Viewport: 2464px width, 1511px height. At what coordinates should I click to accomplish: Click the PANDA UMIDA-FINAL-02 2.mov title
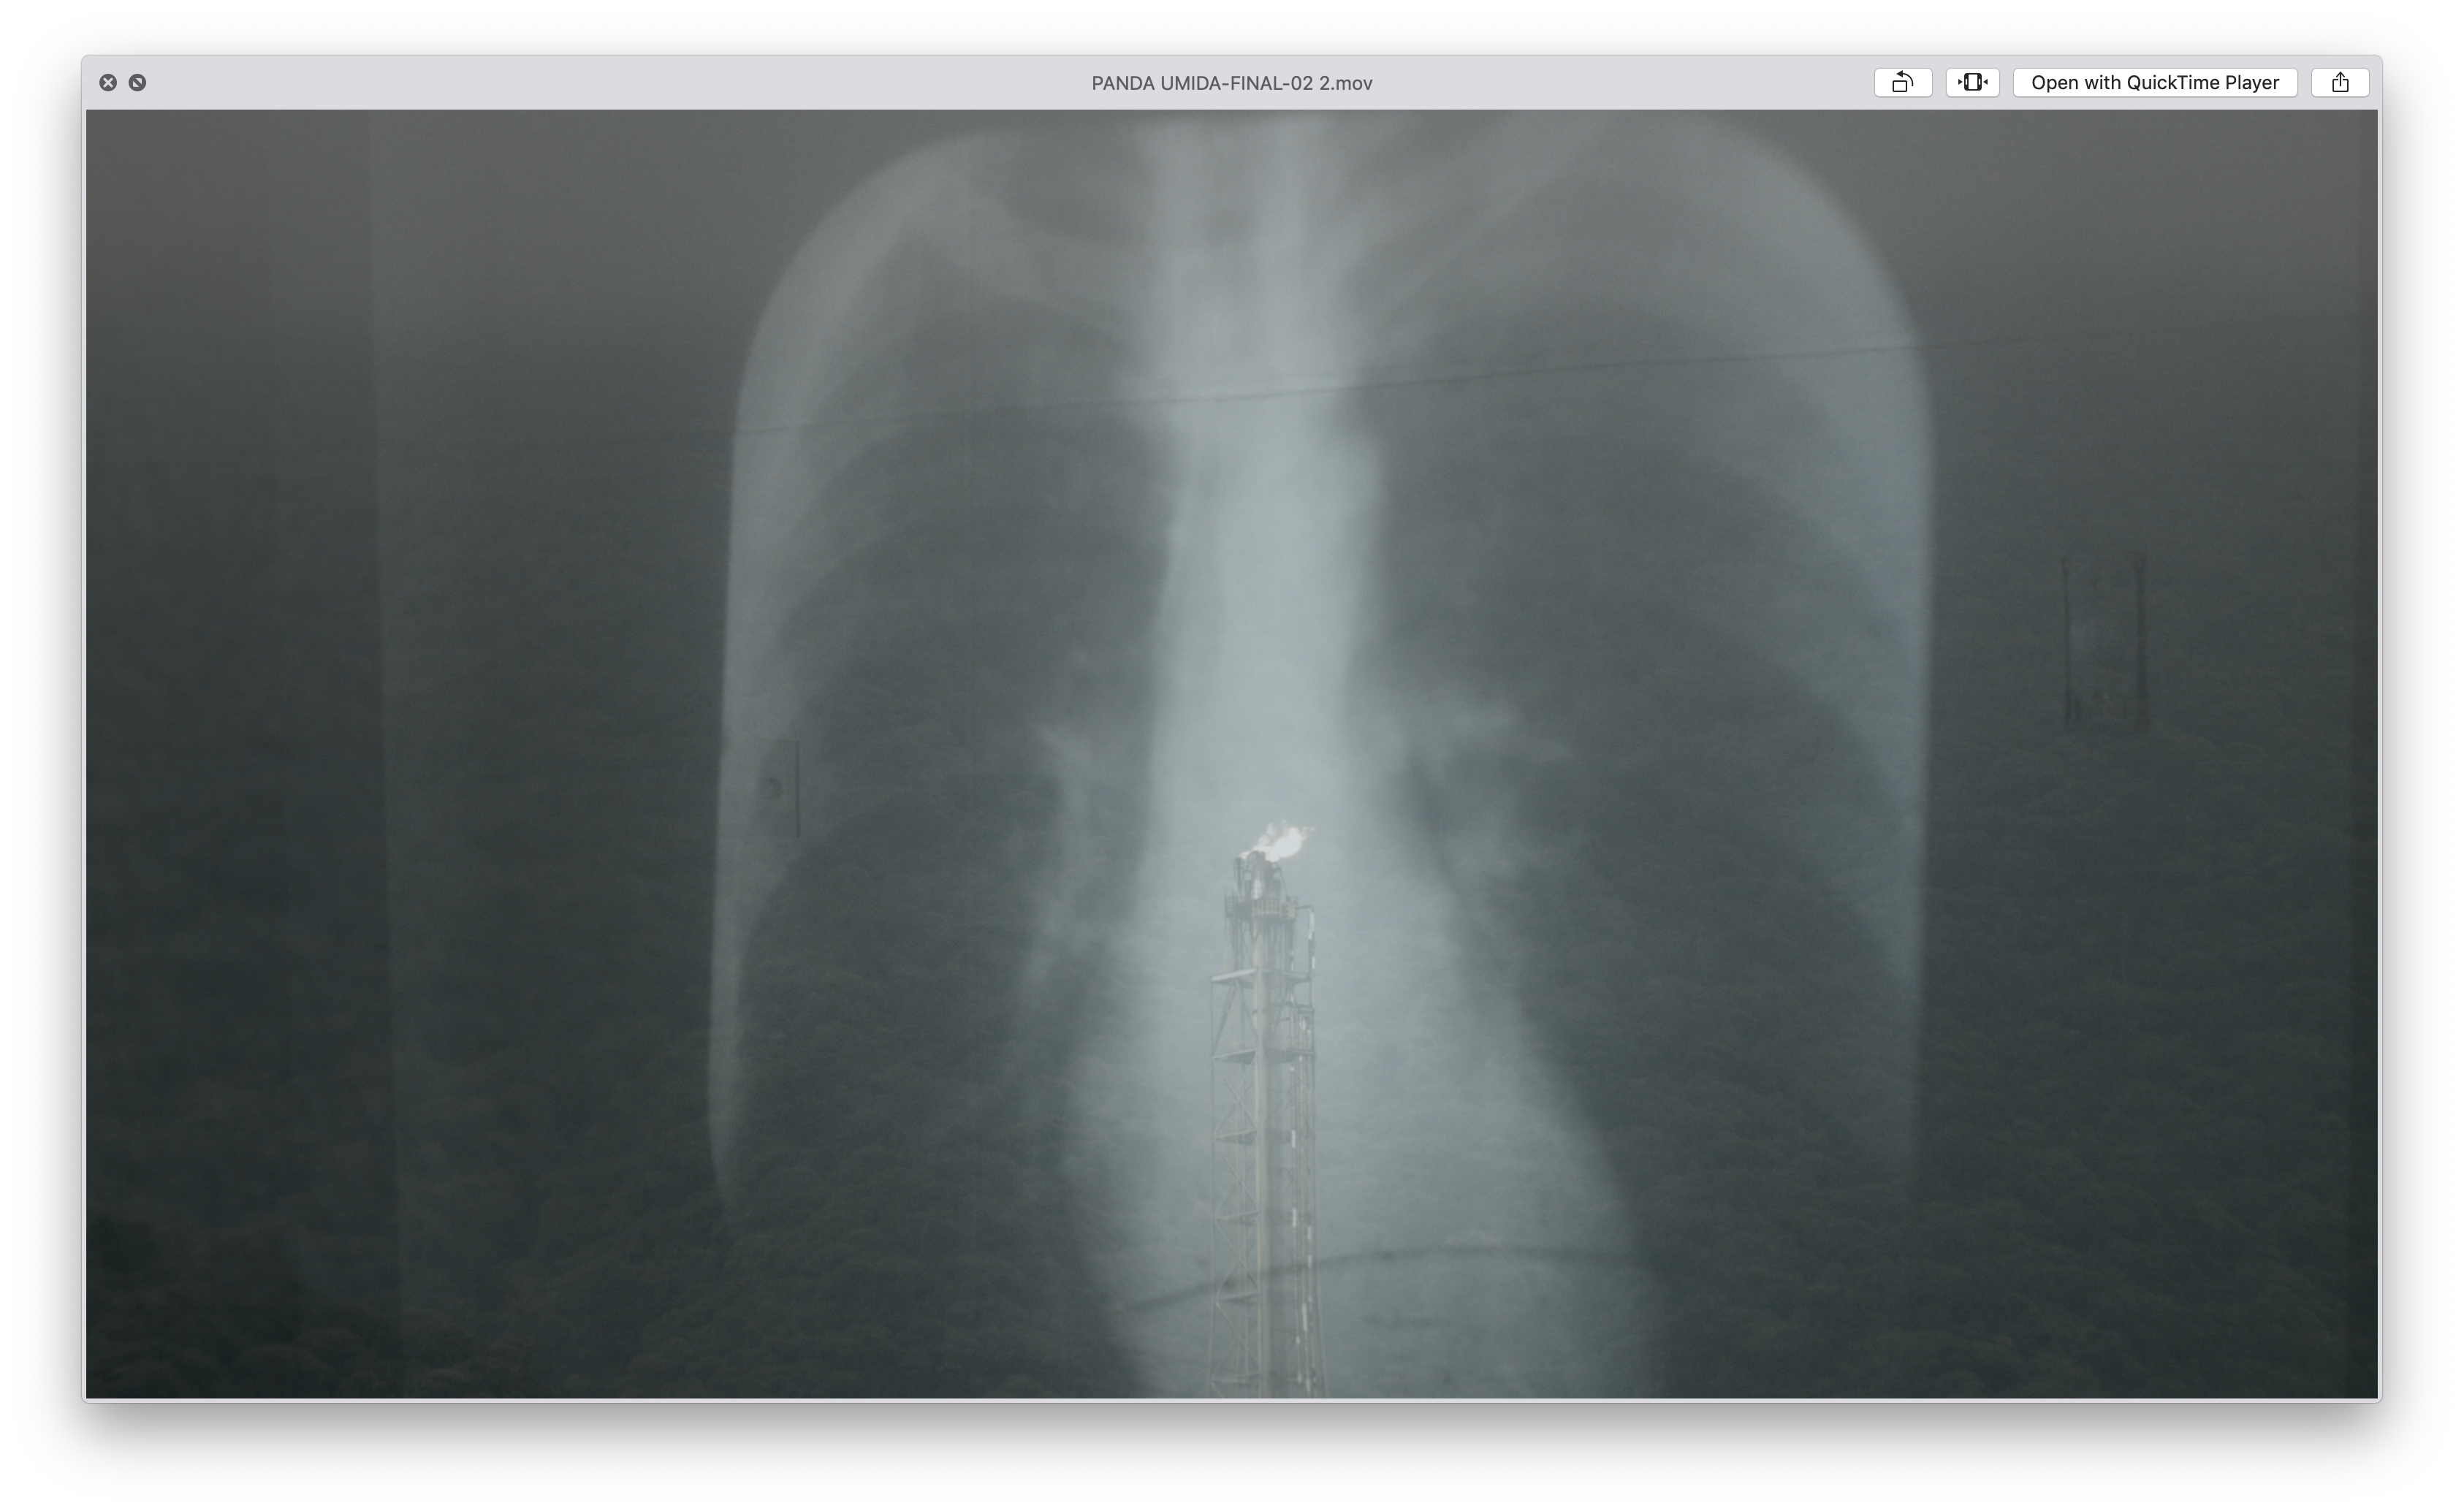tap(1231, 83)
